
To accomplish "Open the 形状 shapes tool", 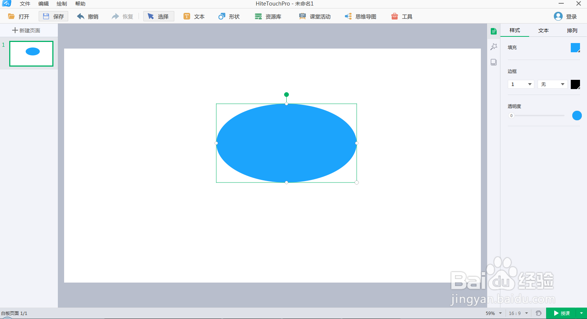I will (229, 17).
